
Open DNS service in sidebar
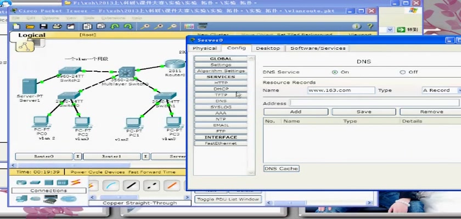pos(221,101)
